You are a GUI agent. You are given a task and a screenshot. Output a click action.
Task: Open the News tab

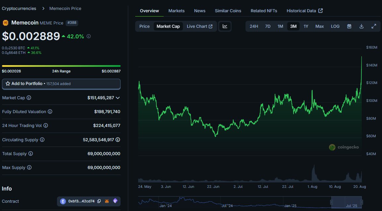200,11
